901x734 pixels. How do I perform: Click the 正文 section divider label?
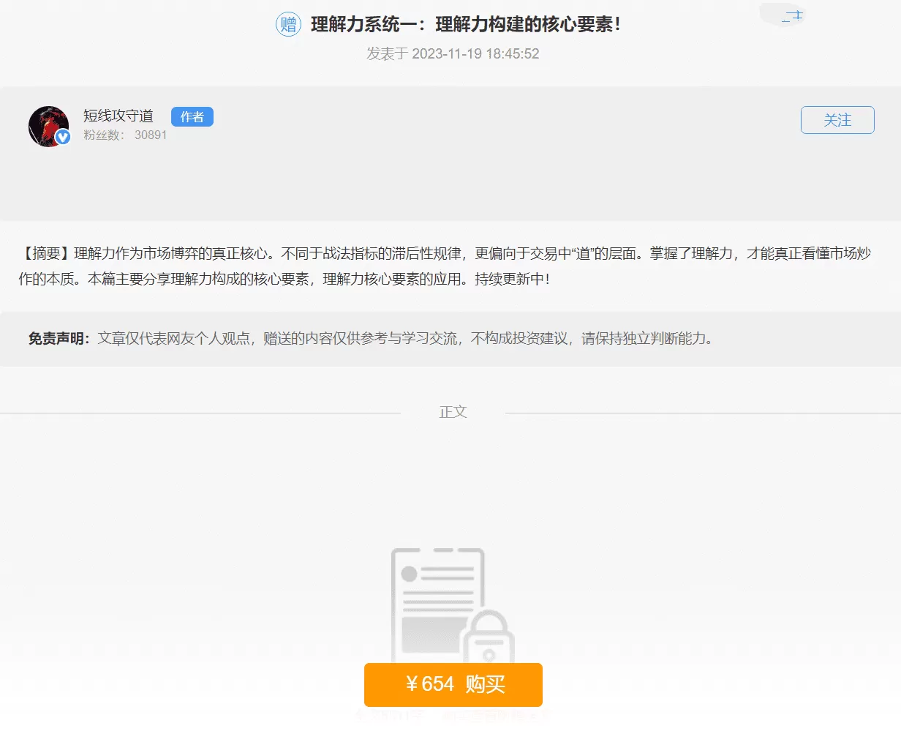[453, 412]
